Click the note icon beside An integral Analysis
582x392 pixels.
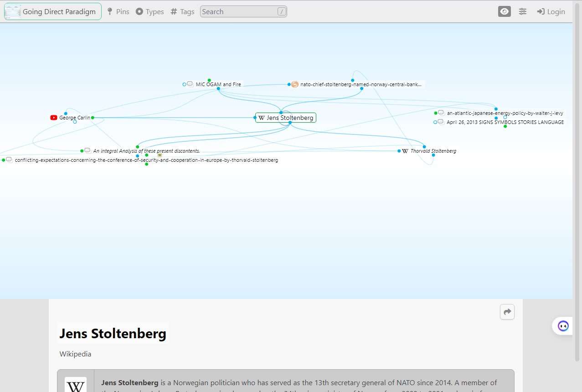(88, 150)
